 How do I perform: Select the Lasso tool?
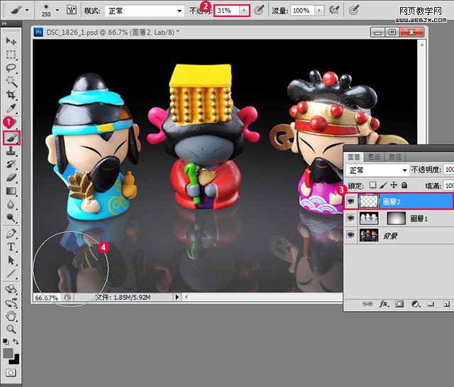[x=11, y=68]
